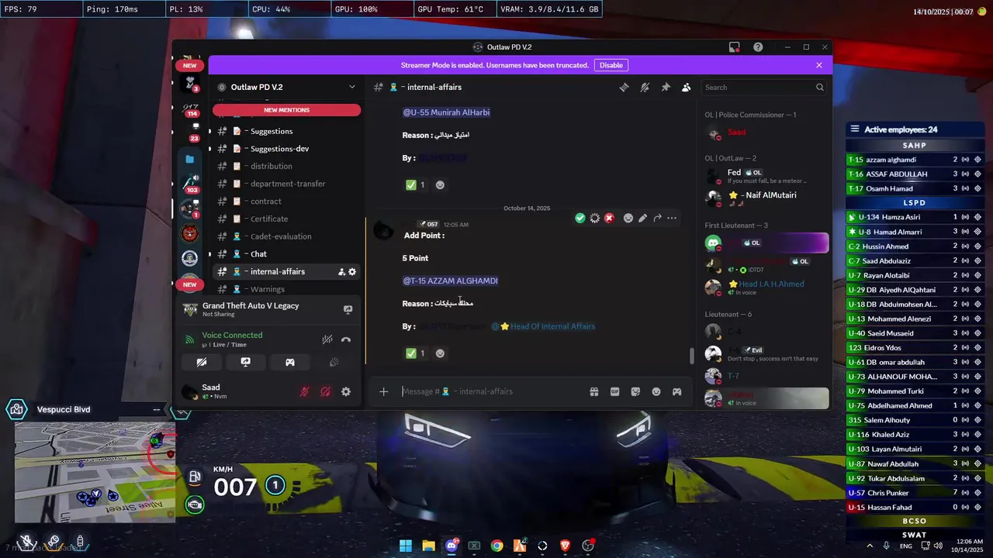Open the contract channel
993x558 pixels.
click(x=286, y=201)
